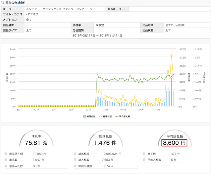Click the gray square beside 平均入札数
Screen dimensions: 211x174
[145, 160]
